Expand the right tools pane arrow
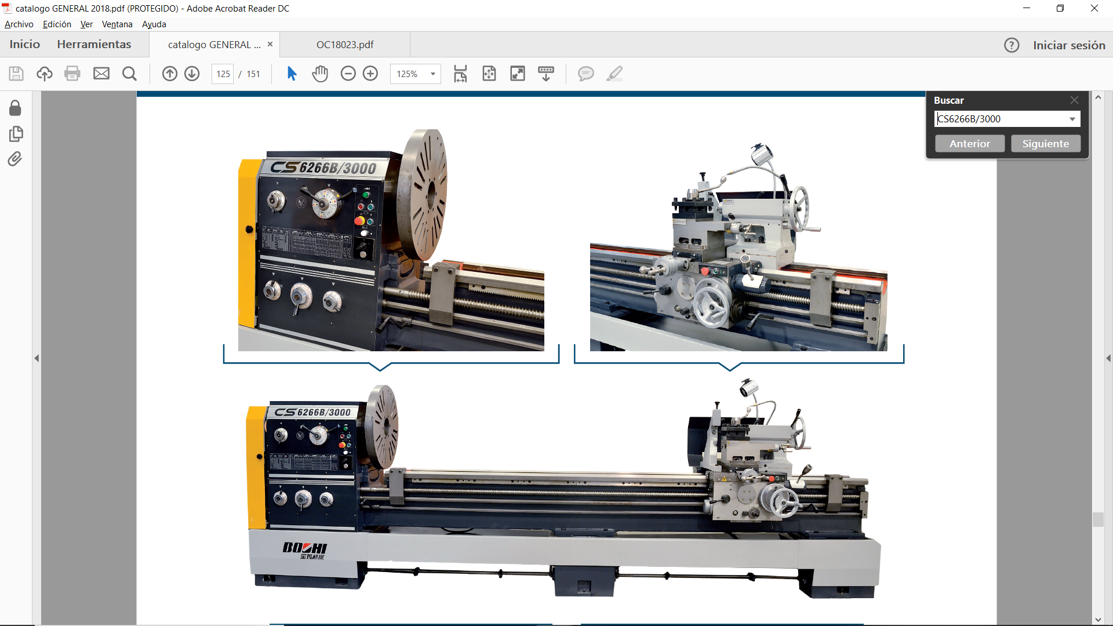1113x626 pixels. click(x=1108, y=358)
